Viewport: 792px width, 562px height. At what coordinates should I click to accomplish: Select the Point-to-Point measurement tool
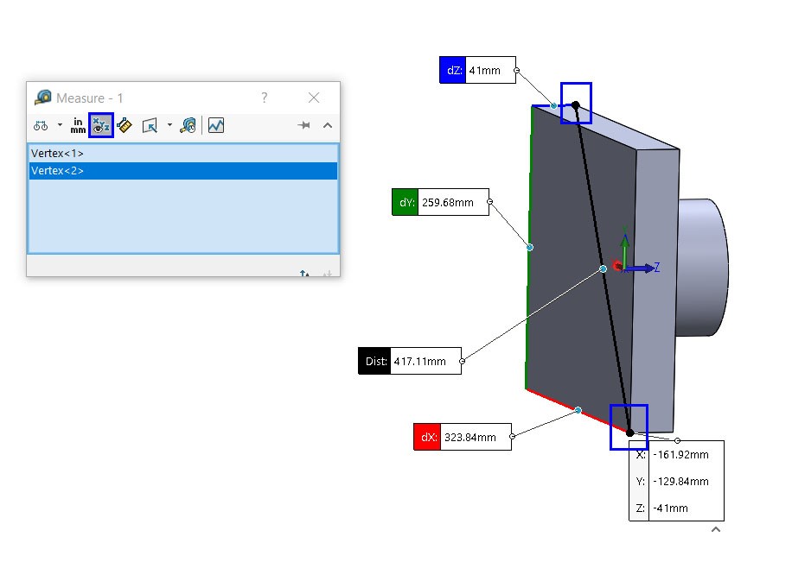pos(125,125)
